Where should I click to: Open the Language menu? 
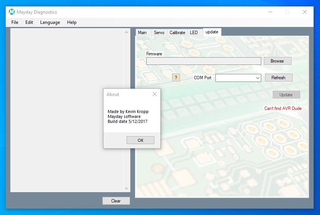[50, 22]
